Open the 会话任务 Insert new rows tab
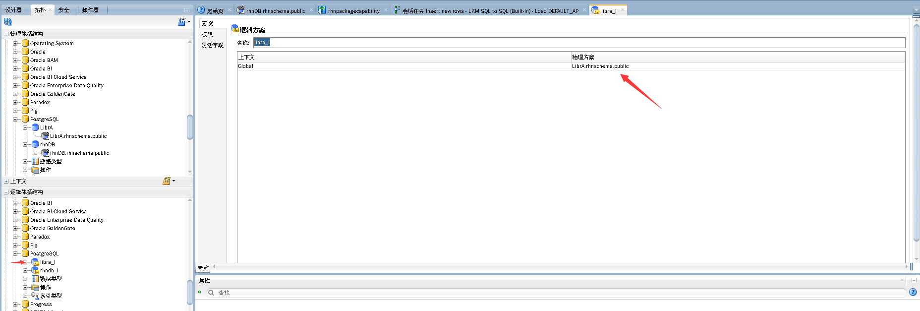Screen dimensions: 920x311 click(490, 10)
